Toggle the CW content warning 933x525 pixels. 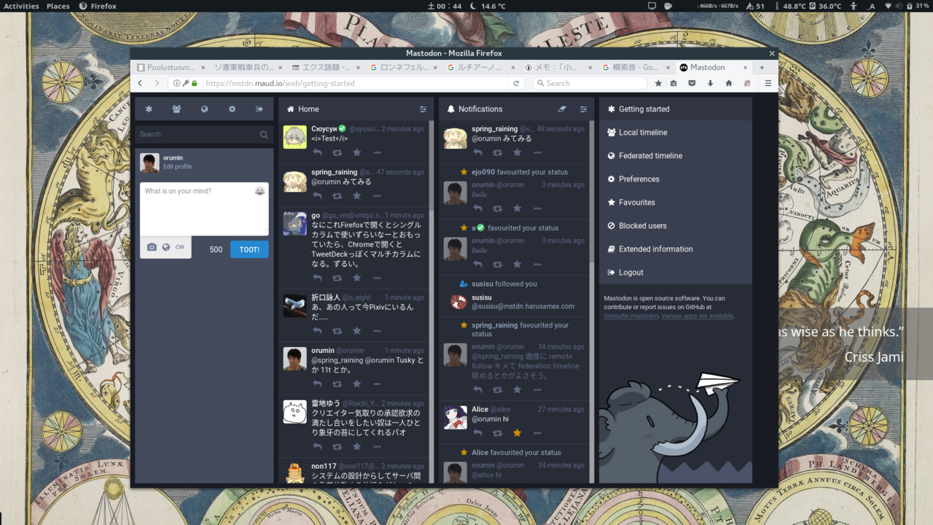pyautogui.click(x=179, y=247)
